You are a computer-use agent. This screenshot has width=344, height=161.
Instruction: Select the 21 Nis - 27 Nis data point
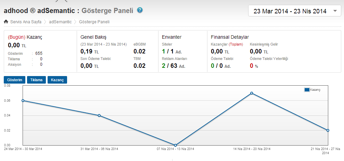(x=328, y=130)
